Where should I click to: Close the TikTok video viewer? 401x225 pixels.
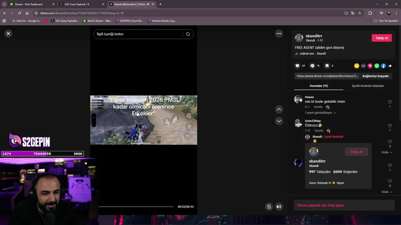[8, 33]
